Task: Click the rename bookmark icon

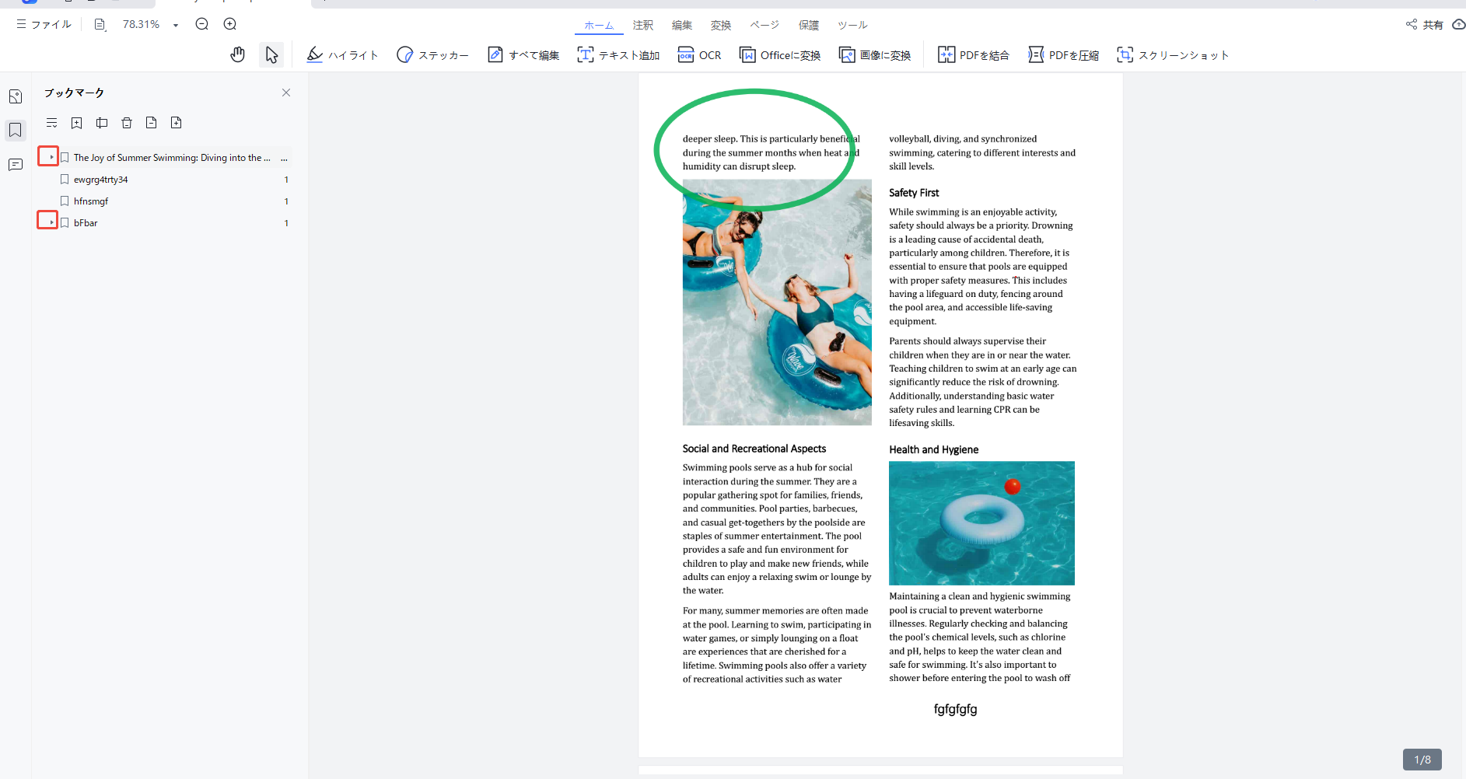Action: pos(102,123)
